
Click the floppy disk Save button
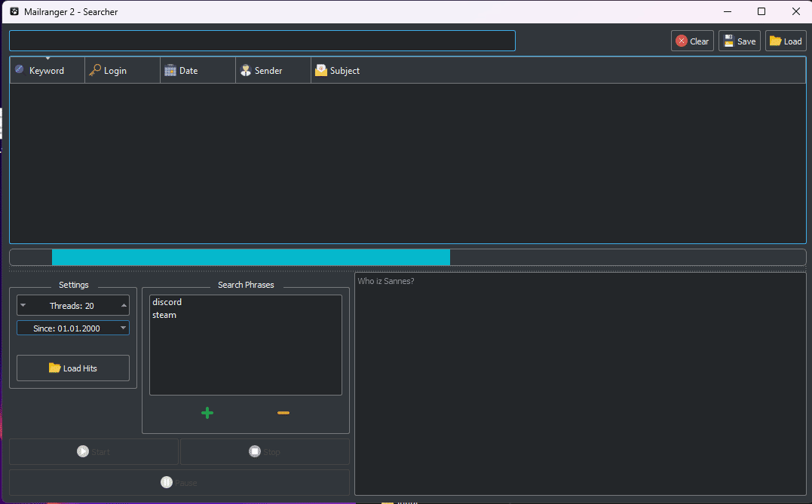click(x=739, y=41)
